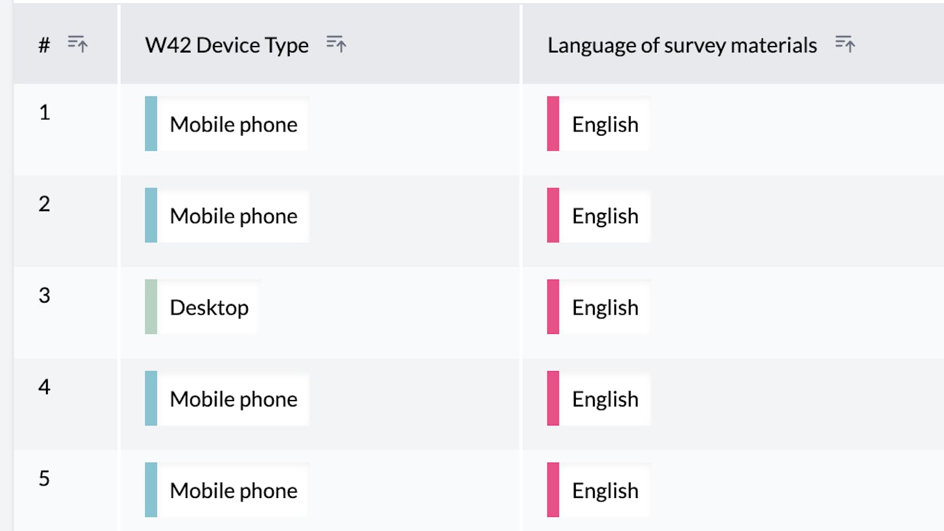Click the Language of survey materials column header
Screen dimensions: 944x531
[681, 44]
